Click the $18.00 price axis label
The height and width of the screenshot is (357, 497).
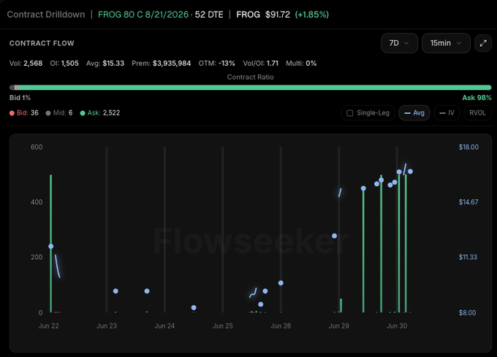click(x=468, y=147)
